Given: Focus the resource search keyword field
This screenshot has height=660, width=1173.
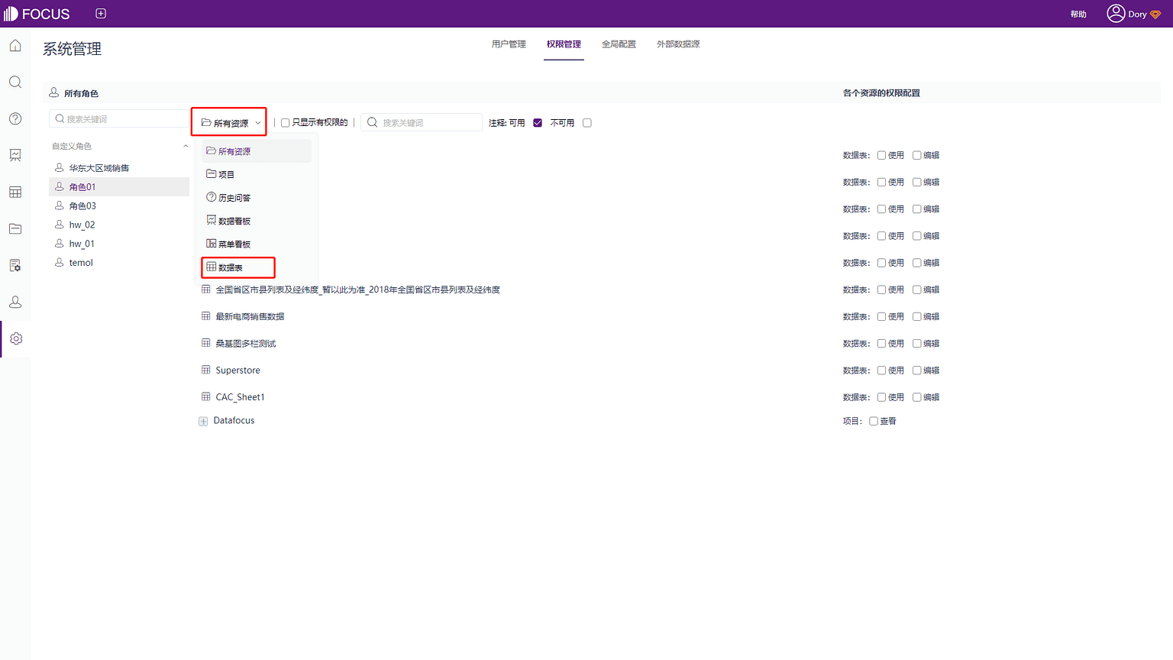Looking at the screenshot, I should click(x=422, y=122).
